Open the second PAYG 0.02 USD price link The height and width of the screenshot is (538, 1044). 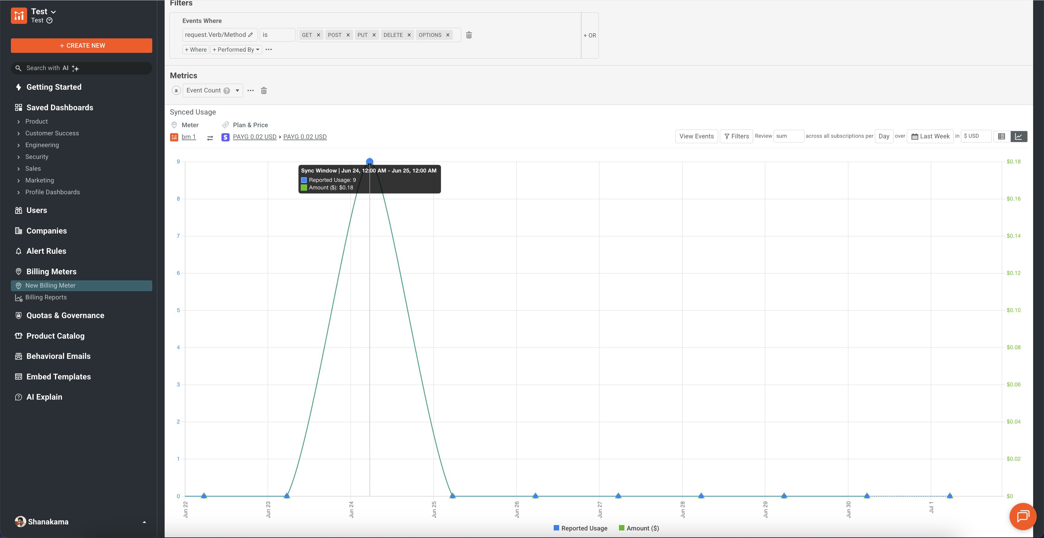pos(305,137)
